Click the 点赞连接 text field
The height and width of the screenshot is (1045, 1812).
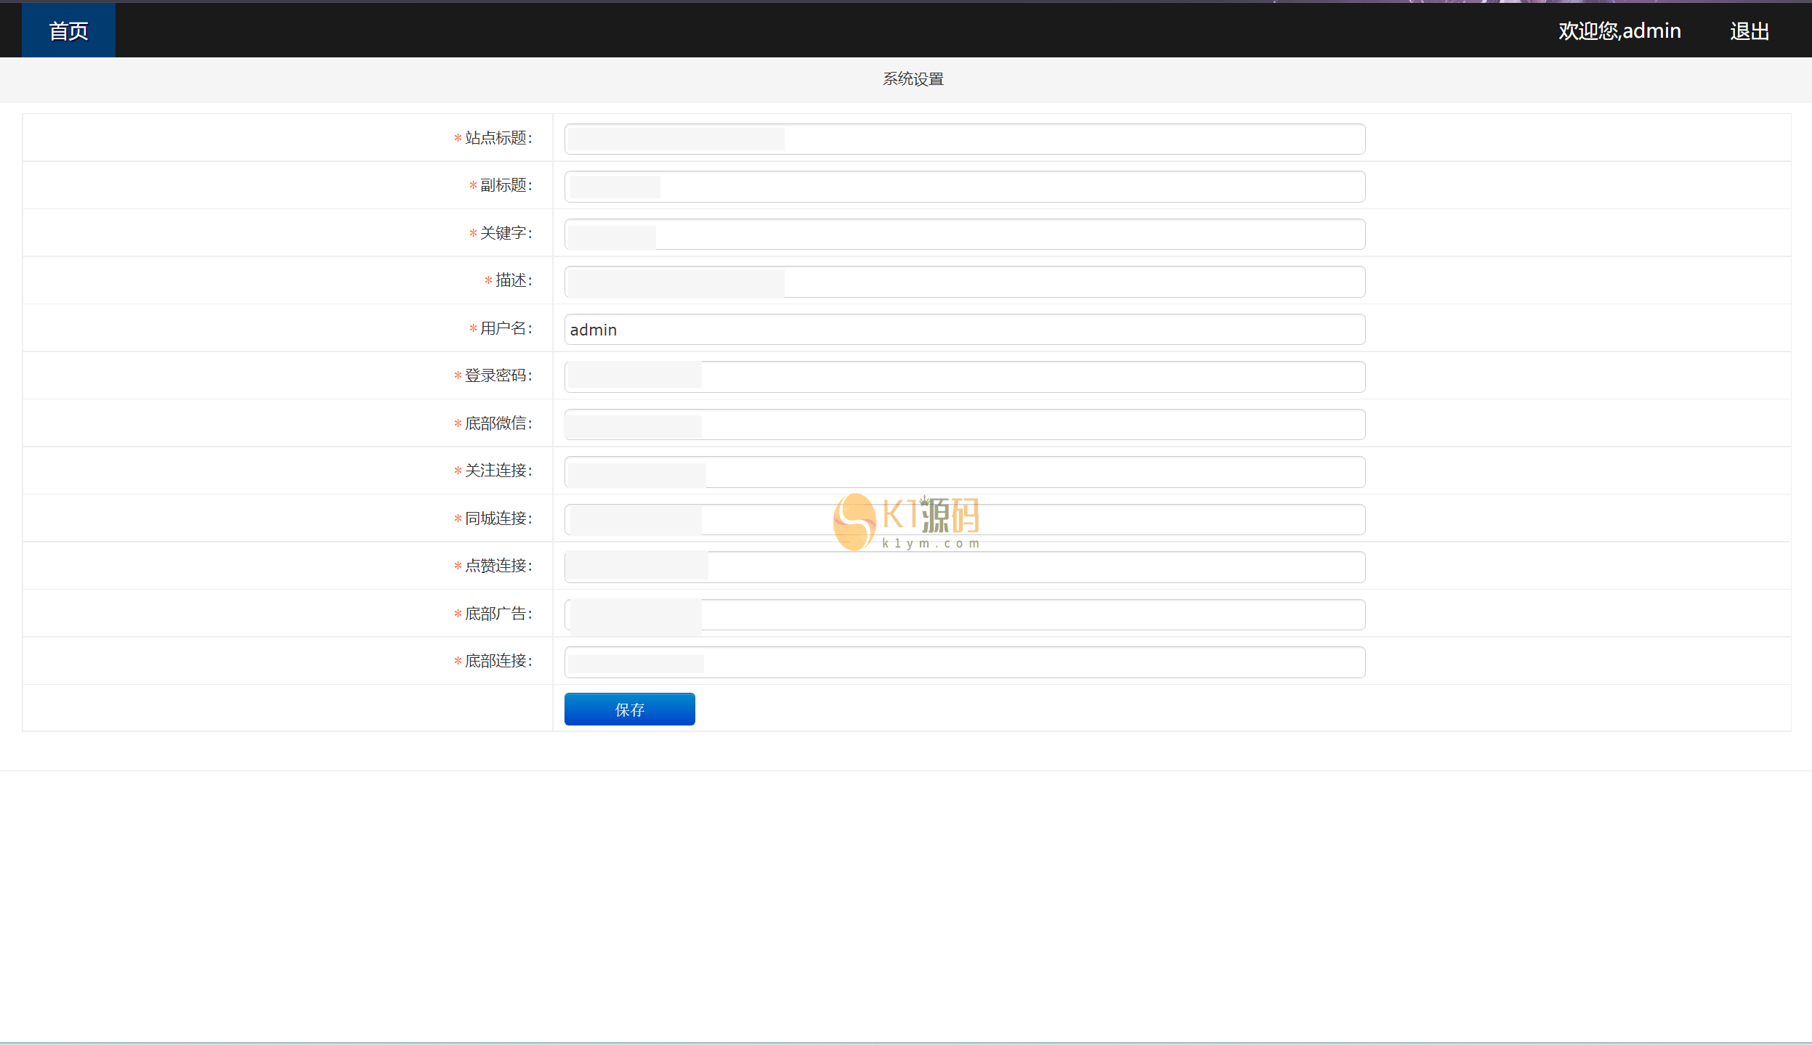tap(964, 567)
